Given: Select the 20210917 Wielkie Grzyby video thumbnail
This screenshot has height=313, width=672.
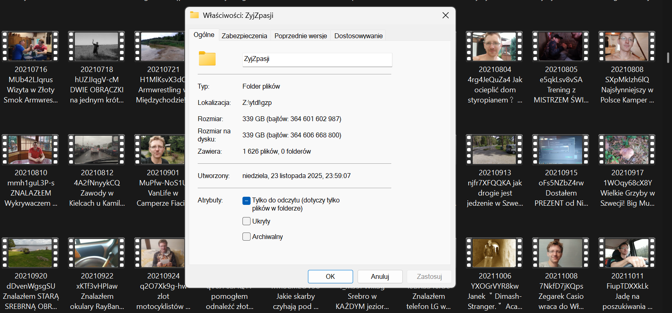Looking at the screenshot, I should (x=627, y=150).
